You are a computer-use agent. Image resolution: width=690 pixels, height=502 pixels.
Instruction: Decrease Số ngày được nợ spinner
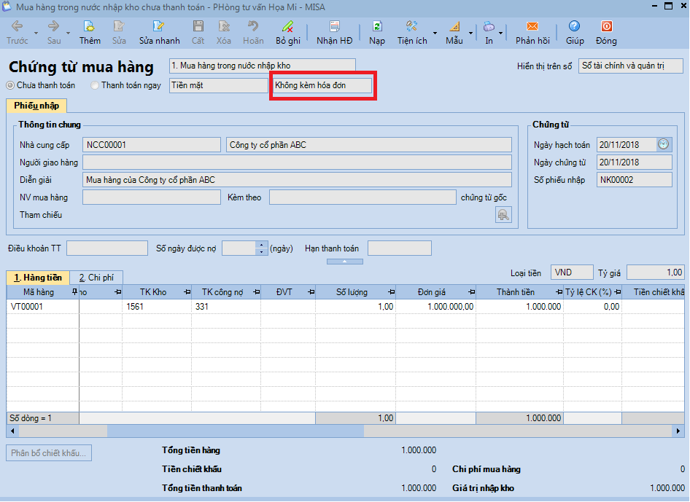point(261,252)
